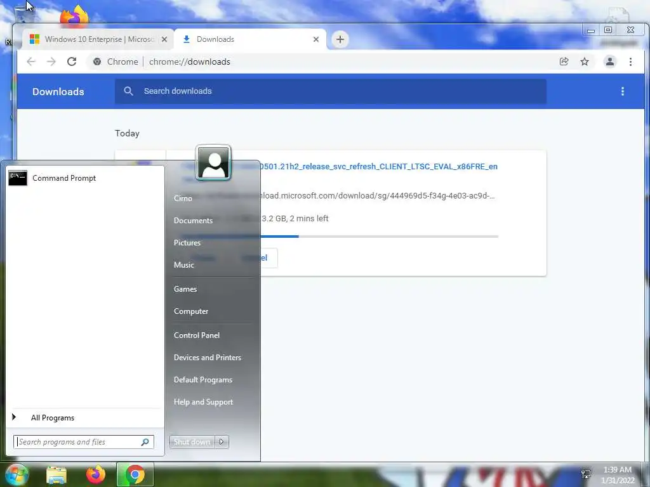Open a new Chrome tab

340,39
